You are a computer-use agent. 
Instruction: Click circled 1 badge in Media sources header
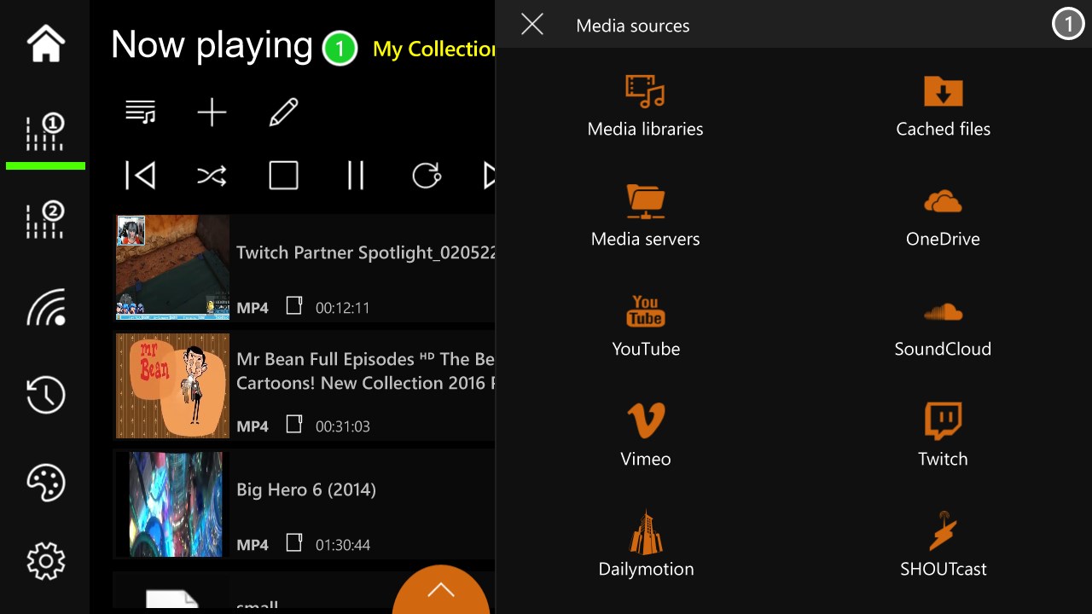point(1067,25)
